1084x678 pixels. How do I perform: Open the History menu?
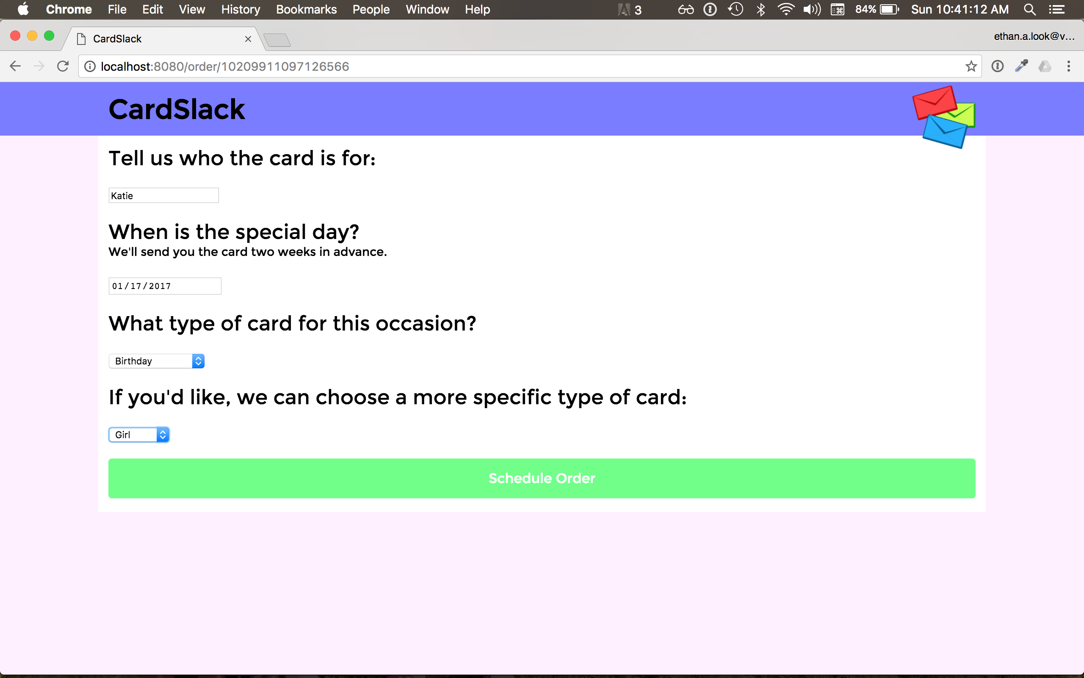tap(240, 9)
